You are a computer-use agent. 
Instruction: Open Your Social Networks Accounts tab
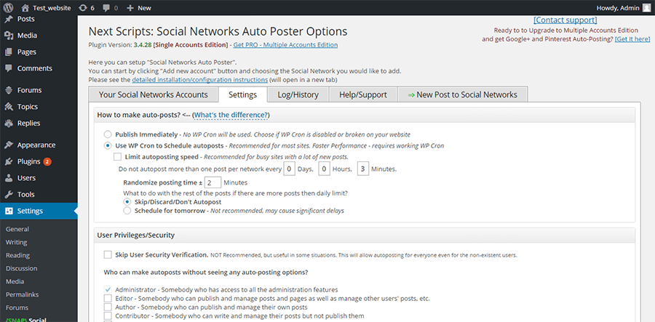[x=154, y=94]
